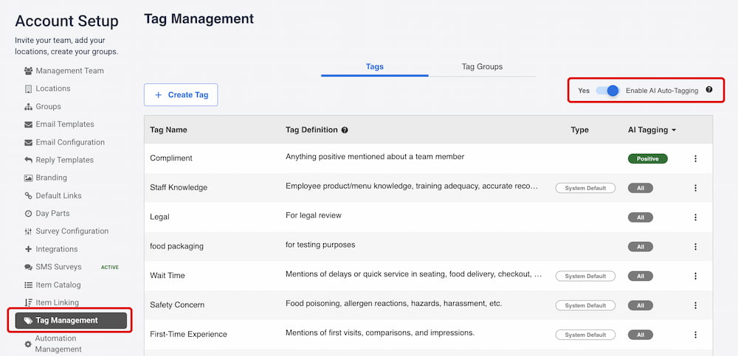Click the Safety Concern tag name
738x356 pixels.
coord(177,304)
